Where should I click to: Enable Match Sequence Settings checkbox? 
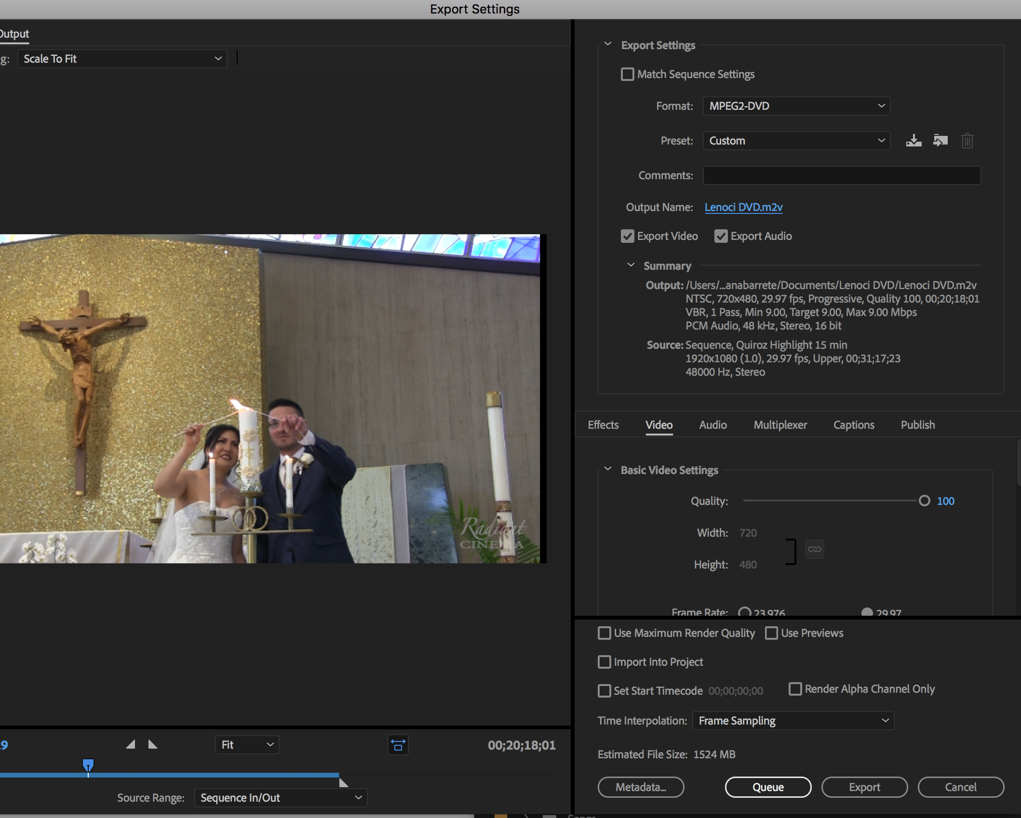point(627,74)
